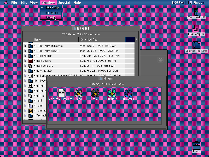Select the high hopes folder icon
Screen dimensions: 209x157
pyautogui.click(x=31, y=81)
